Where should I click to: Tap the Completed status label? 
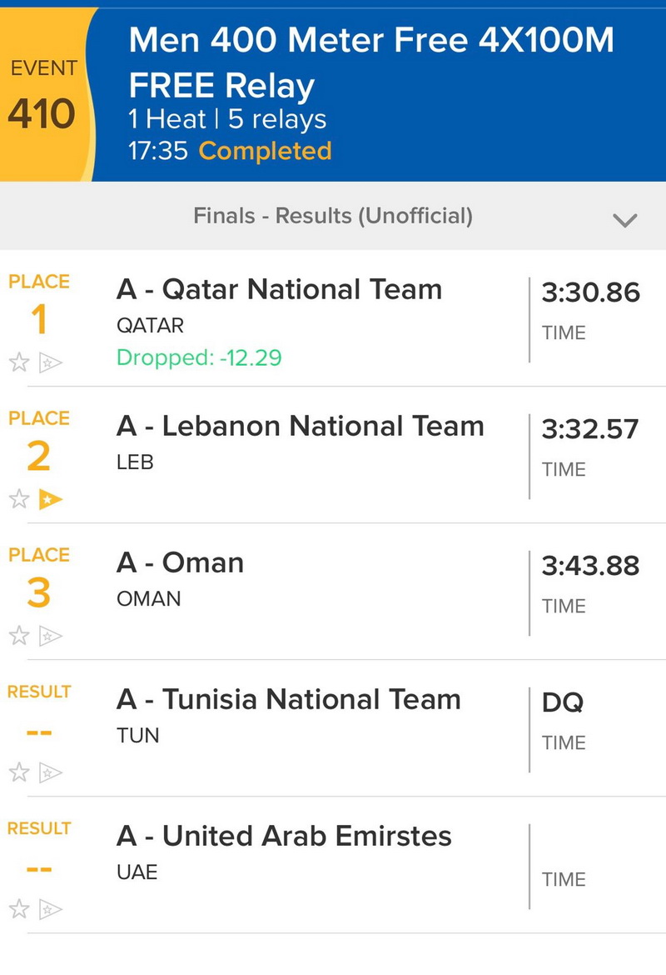pos(265,151)
